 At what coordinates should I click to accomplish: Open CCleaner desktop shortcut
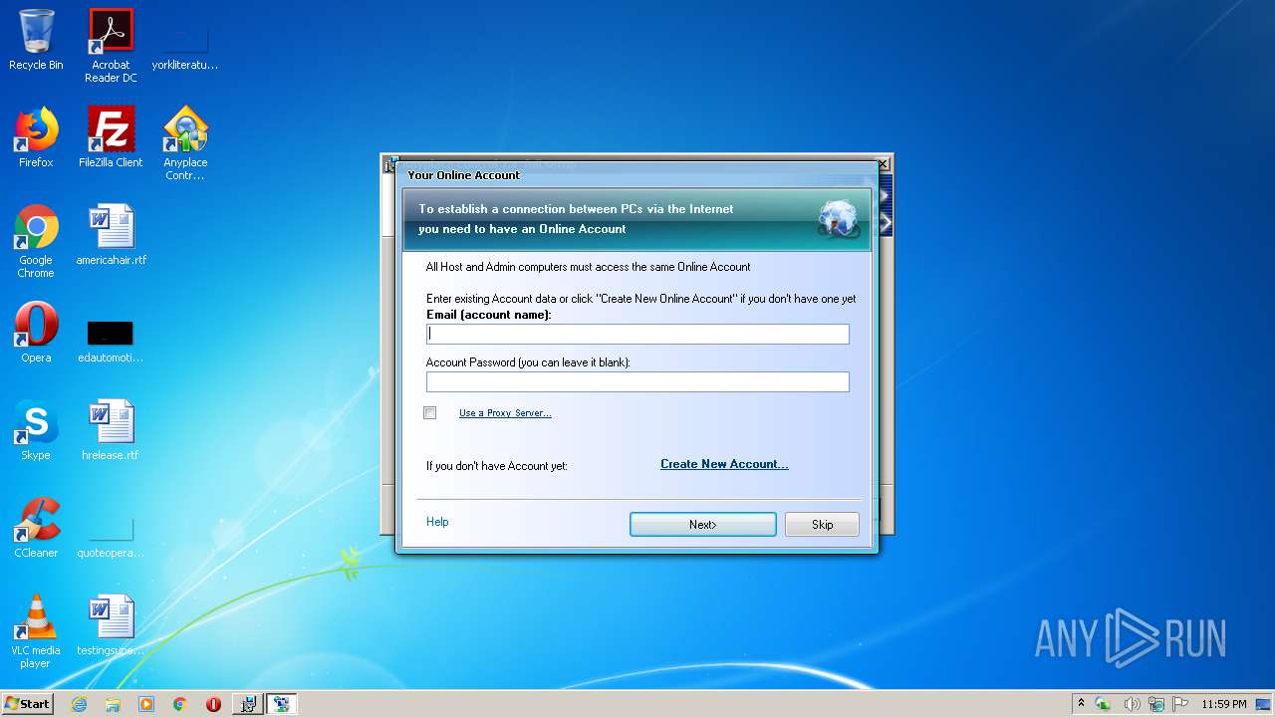pyautogui.click(x=36, y=528)
